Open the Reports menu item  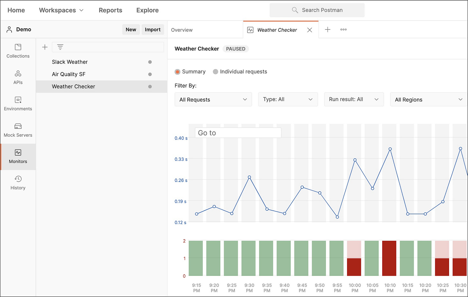[x=110, y=10]
